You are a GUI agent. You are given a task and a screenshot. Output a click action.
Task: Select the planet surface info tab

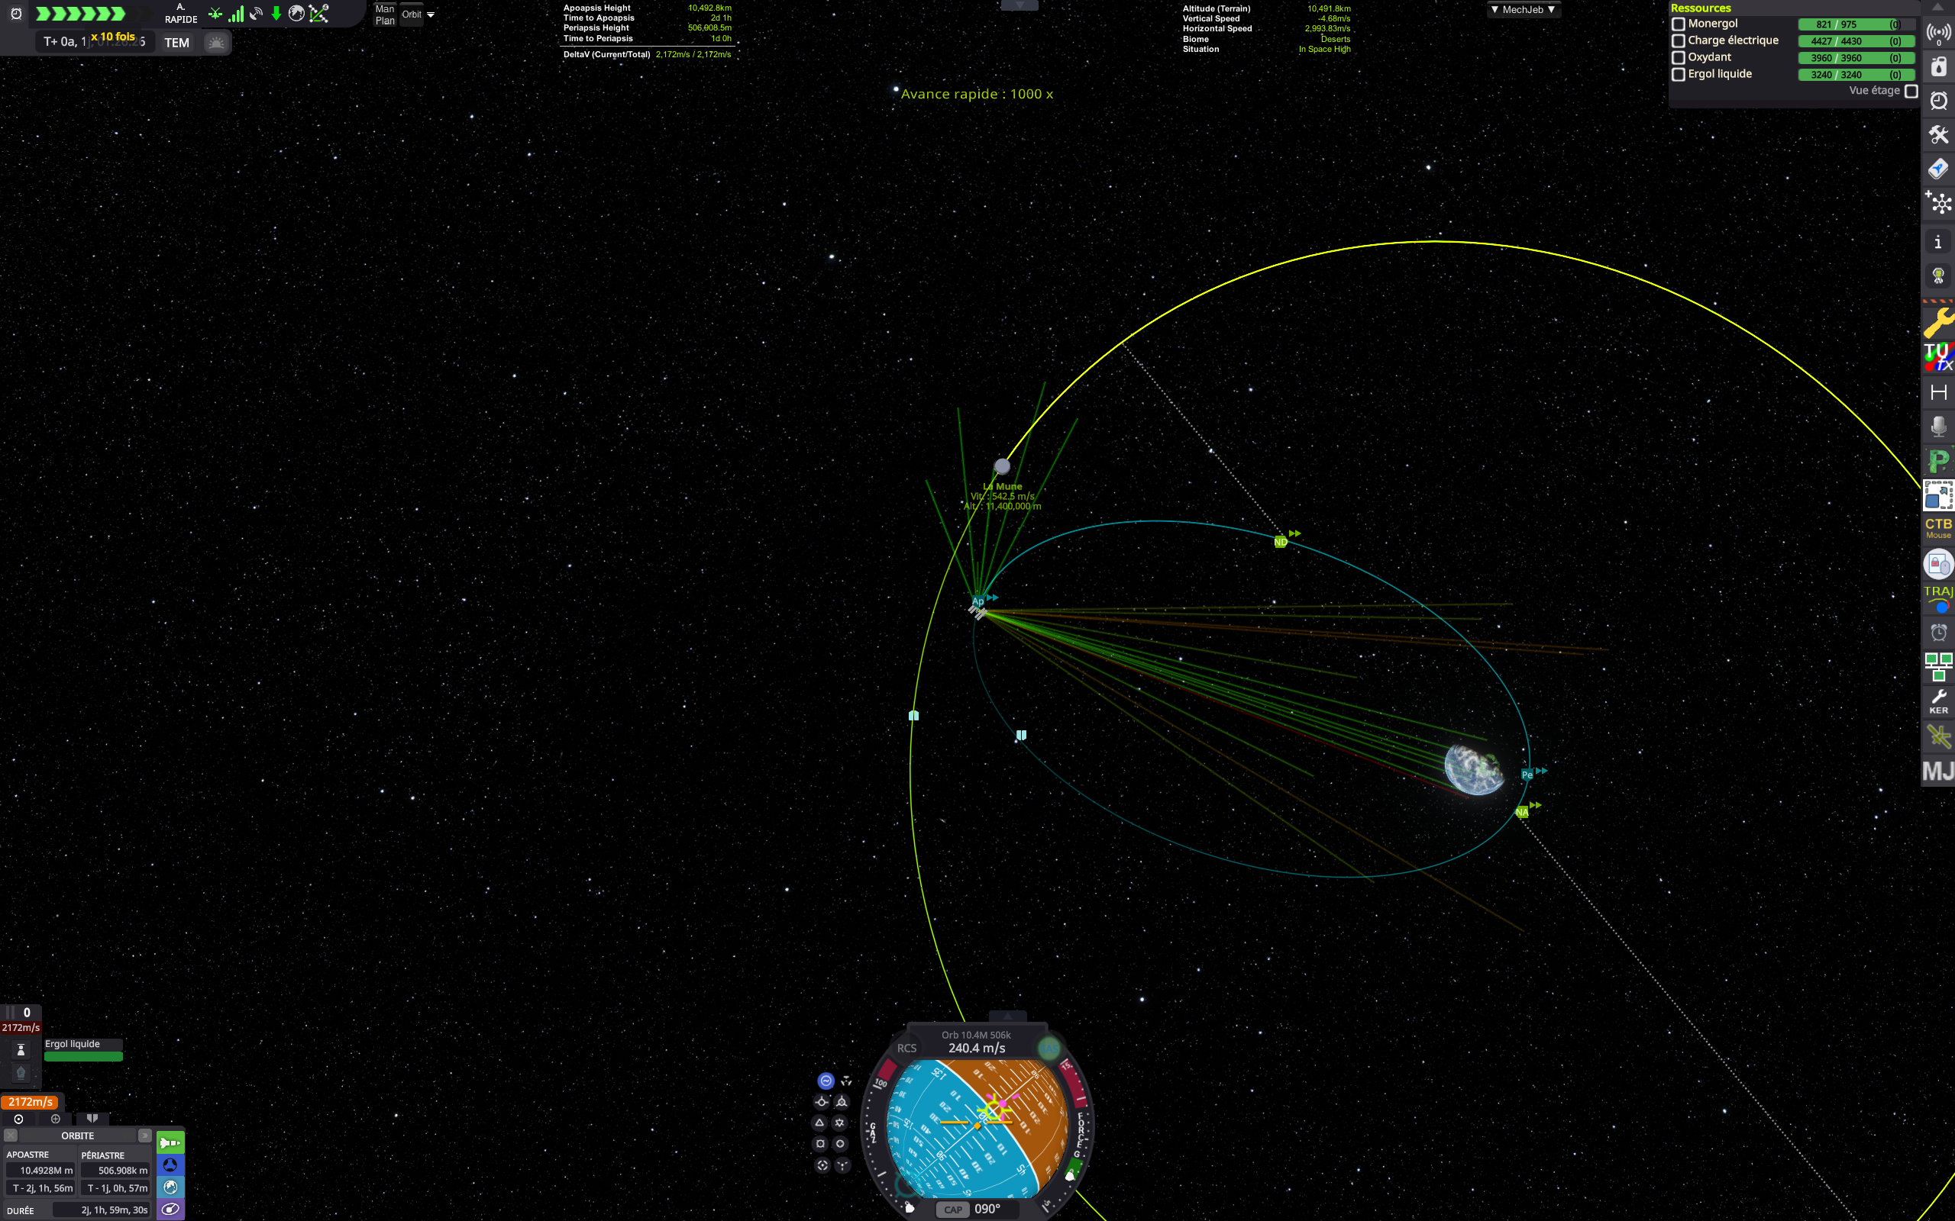(170, 1187)
